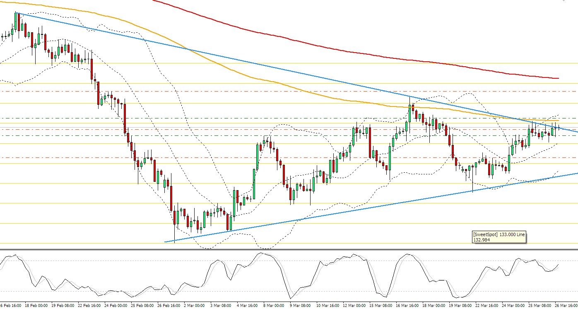The height and width of the screenshot is (309, 578).
Task: Click the oscillator's deepest trough near 9 Mar
Action: click(x=291, y=298)
